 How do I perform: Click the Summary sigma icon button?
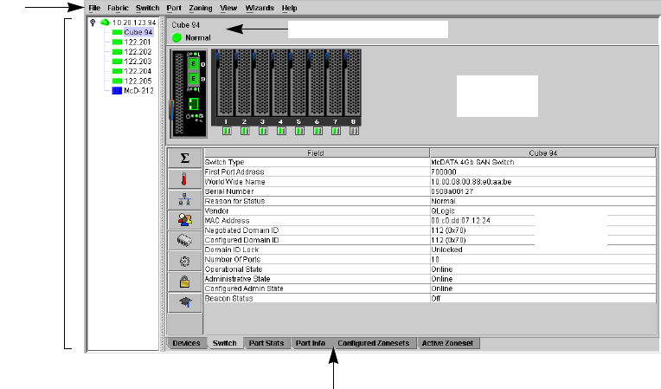coord(184,159)
